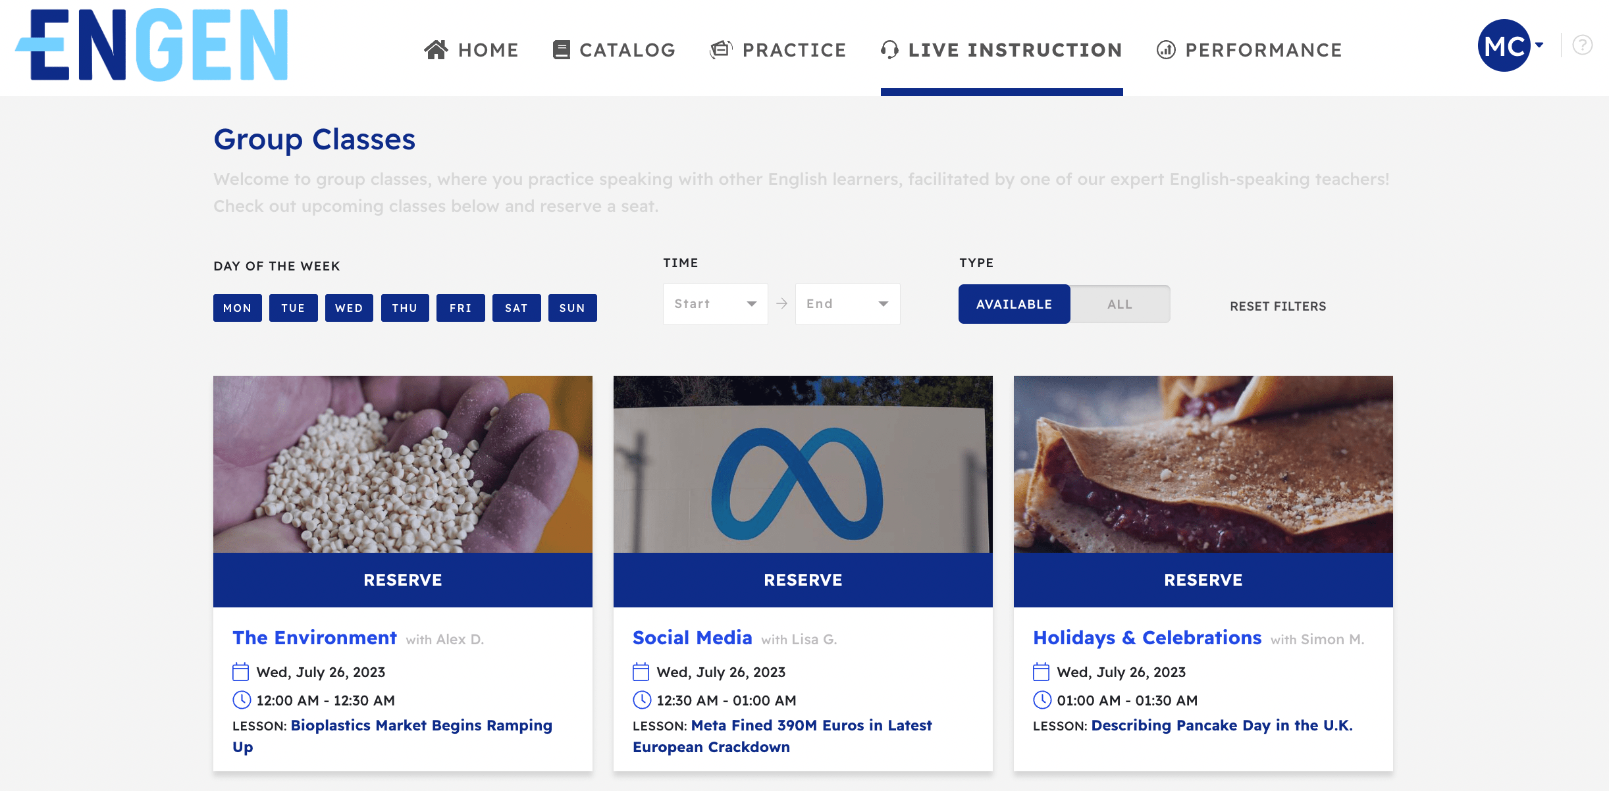
Task: Go to the Performance tab
Action: pos(1263,50)
